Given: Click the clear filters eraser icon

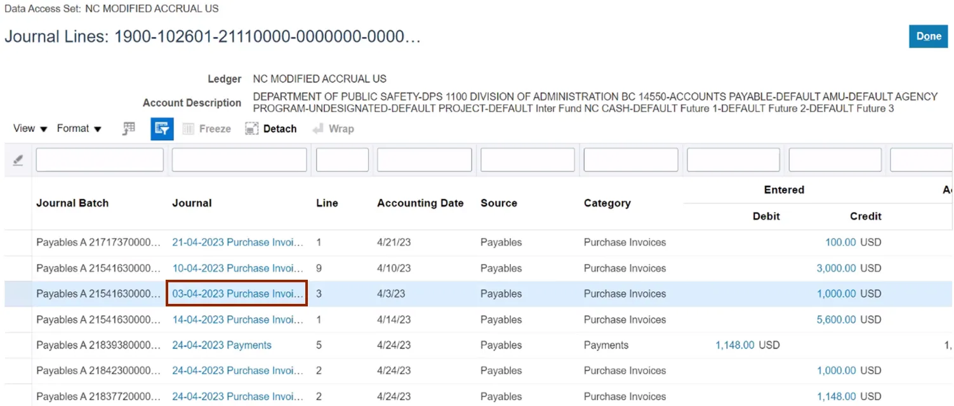Looking at the screenshot, I should (x=18, y=160).
